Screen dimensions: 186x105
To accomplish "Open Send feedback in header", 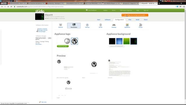I will click(x=91, y=10).
